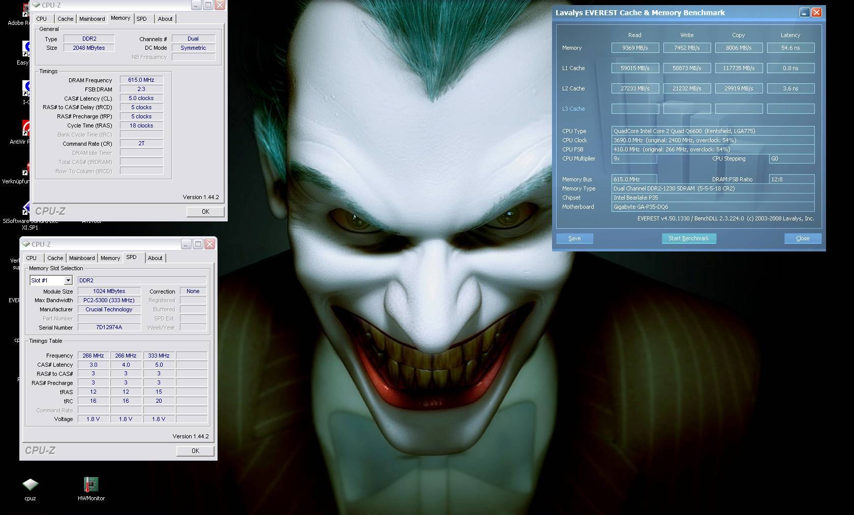
Task: Select the SiSoftware Sandra Lite desktop icon
Action: tap(26, 207)
